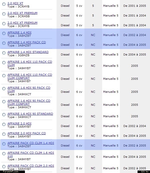Open the AFFAIRE 2.0 HDI PACK CD link
The height and width of the screenshot is (173, 150).
coord(27,133)
